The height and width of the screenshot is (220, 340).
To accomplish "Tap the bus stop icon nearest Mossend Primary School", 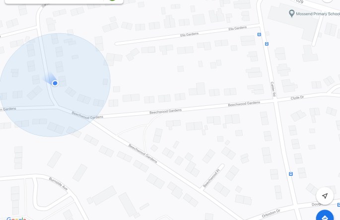I will click(x=267, y=44).
